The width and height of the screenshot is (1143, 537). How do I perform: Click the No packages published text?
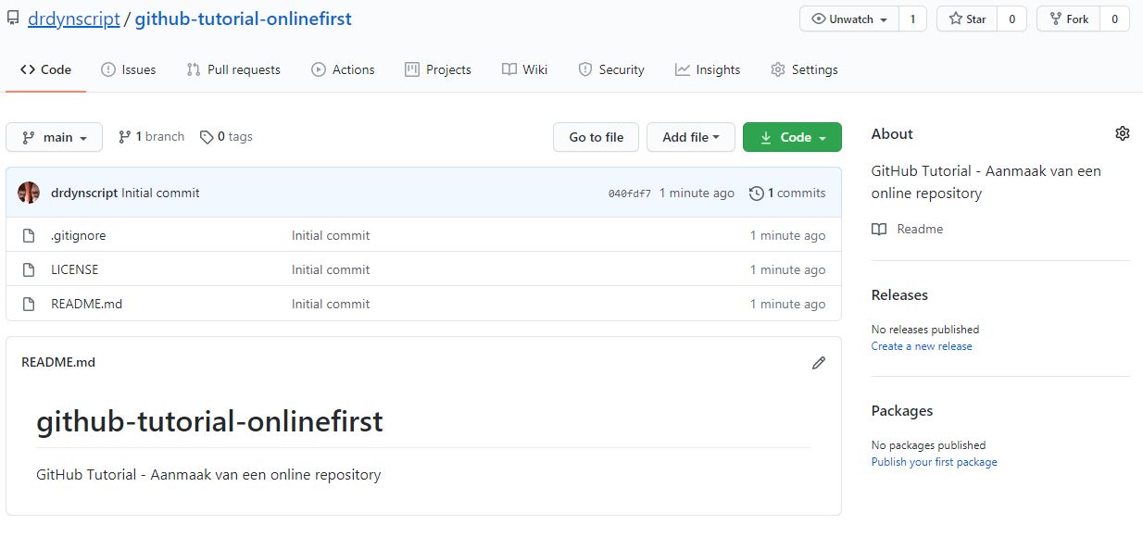pyautogui.click(x=928, y=445)
